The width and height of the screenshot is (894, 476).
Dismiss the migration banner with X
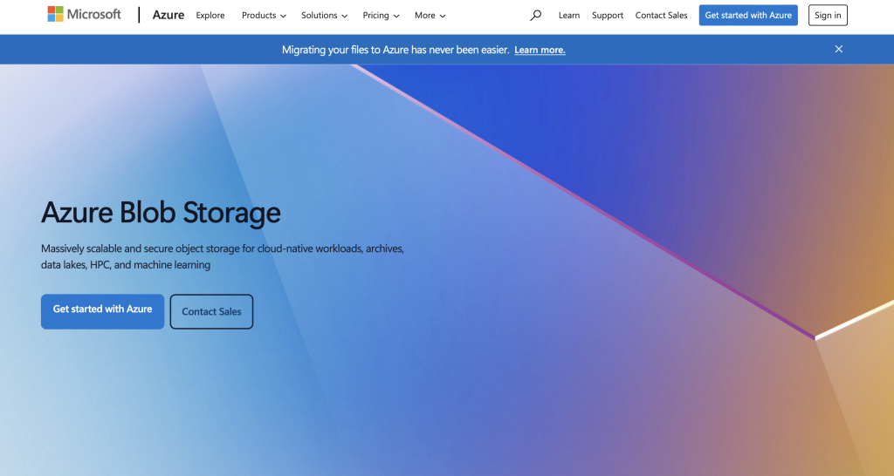coord(839,49)
